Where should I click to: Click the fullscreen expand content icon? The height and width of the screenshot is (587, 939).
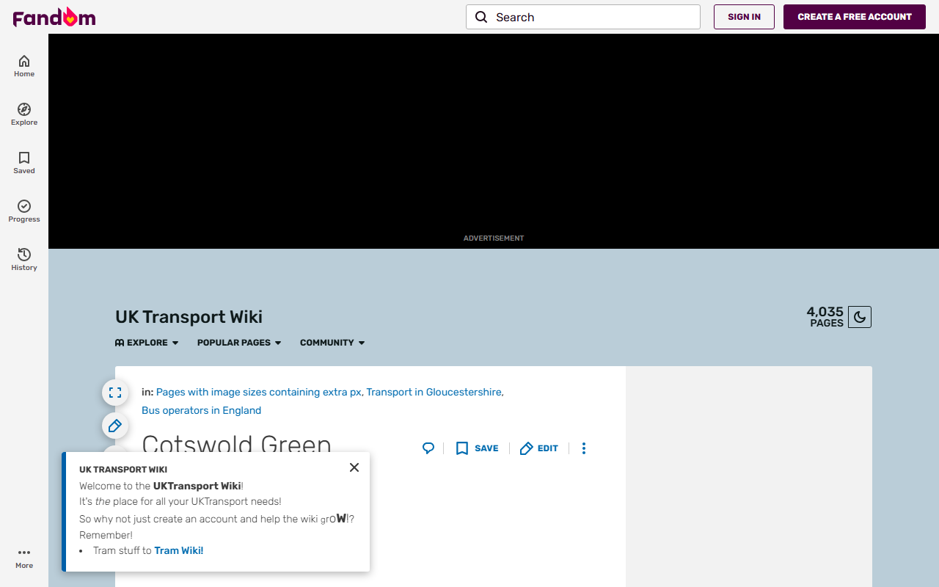click(115, 393)
